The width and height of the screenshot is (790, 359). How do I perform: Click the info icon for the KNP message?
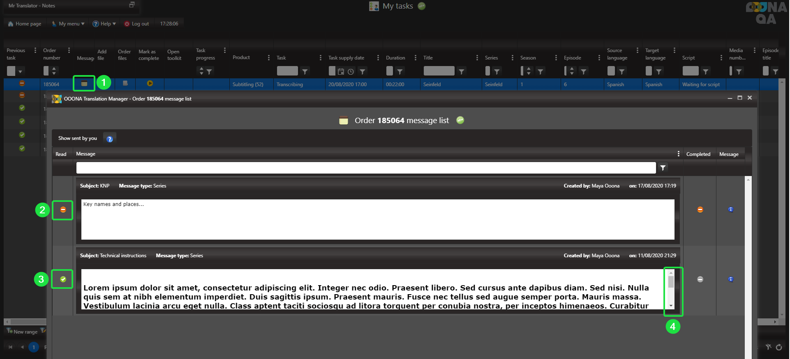730,210
